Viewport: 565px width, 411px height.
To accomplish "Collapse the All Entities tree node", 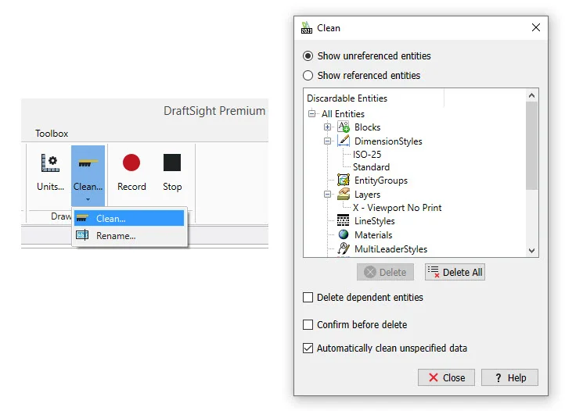I will point(311,114).
